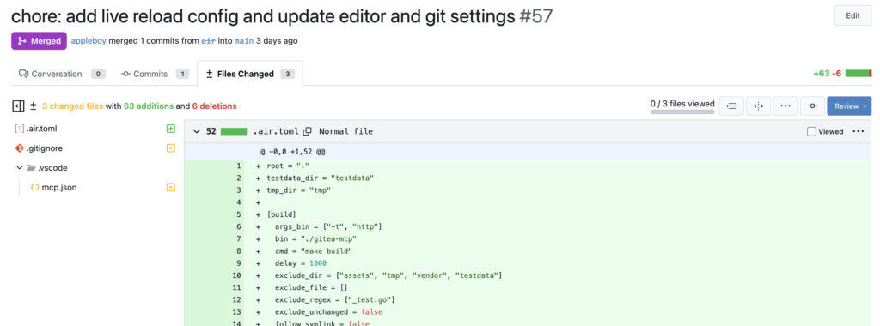Toggle the file tree sidebar icon
Image resolution: width=880 pixels, height=326 pixels.
tap(18, 106)
